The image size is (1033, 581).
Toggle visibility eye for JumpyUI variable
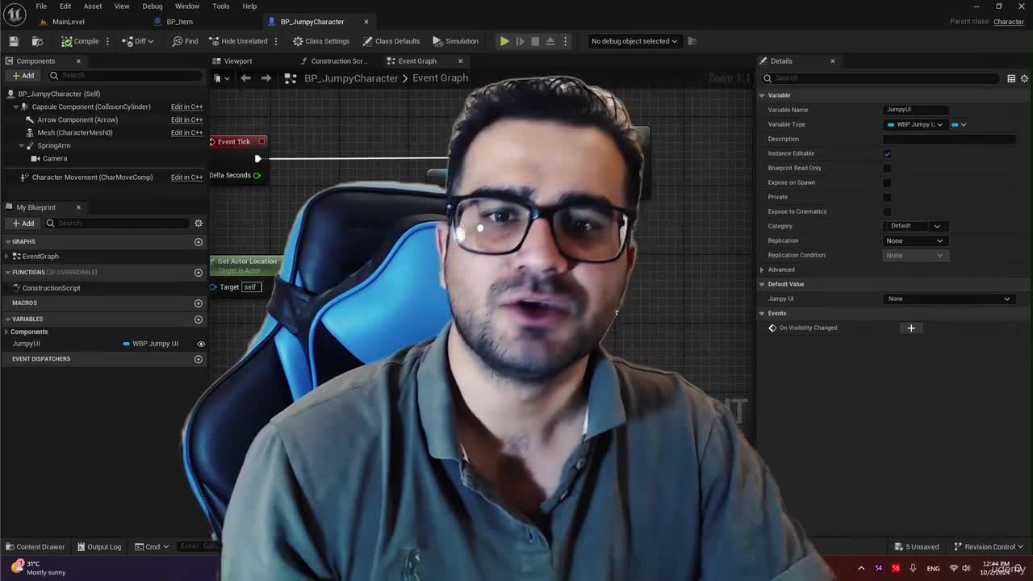point(201,344)
